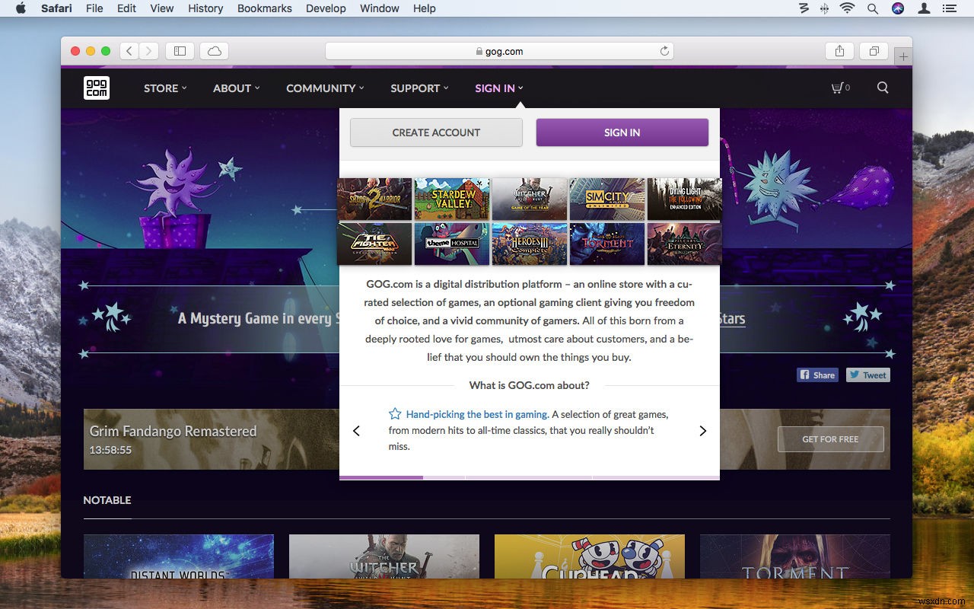
Task: Click the search magnifier icon on GOG.com
Action: pos(882,88)
